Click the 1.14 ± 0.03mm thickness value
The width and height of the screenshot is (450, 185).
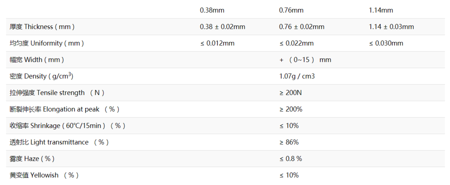click(391, 27)
